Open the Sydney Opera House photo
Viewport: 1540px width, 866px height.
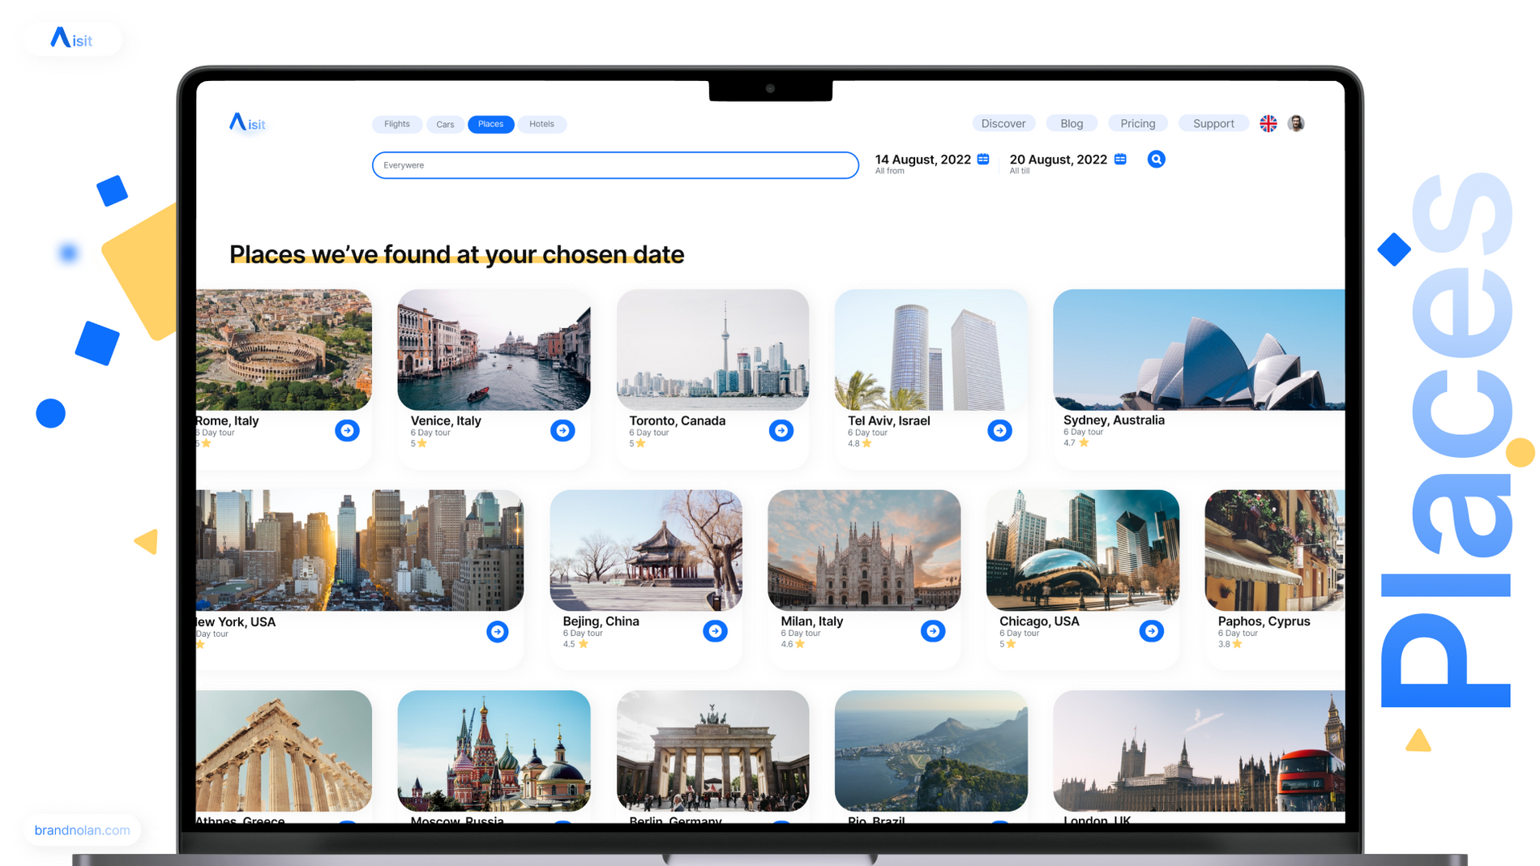[x=1199, y=349]
